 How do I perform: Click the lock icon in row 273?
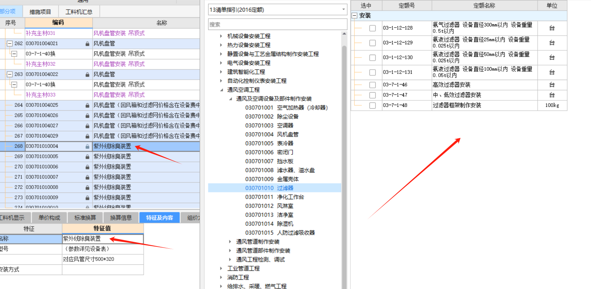pos(87,198)
